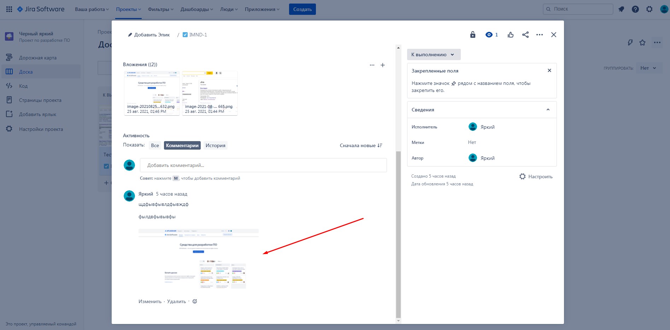This screenshot has height=330, width=670.
Task: Click the Jira Software logo
Action: pyautogui.click(x=41, y=9)
